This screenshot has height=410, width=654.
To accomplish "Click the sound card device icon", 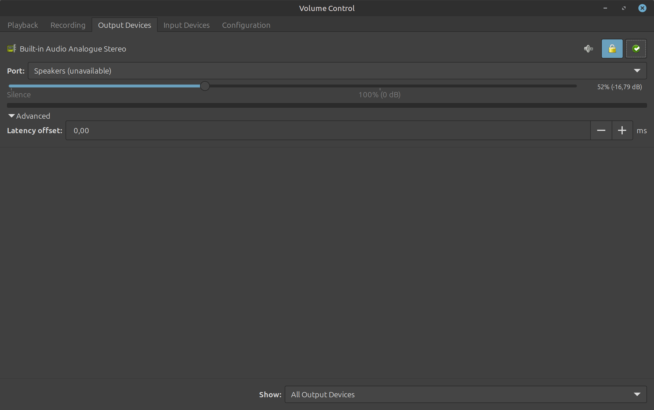I will (12, 49).
